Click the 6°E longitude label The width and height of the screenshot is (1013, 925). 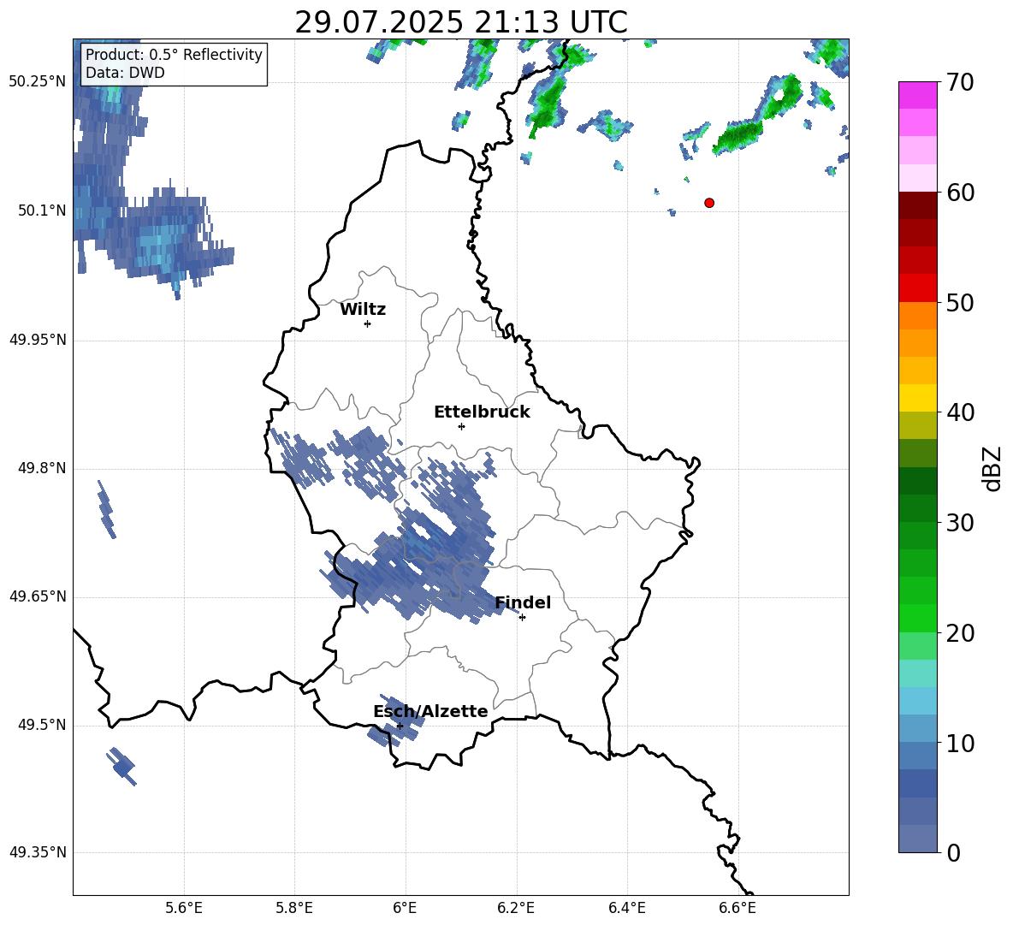[405, 909]
